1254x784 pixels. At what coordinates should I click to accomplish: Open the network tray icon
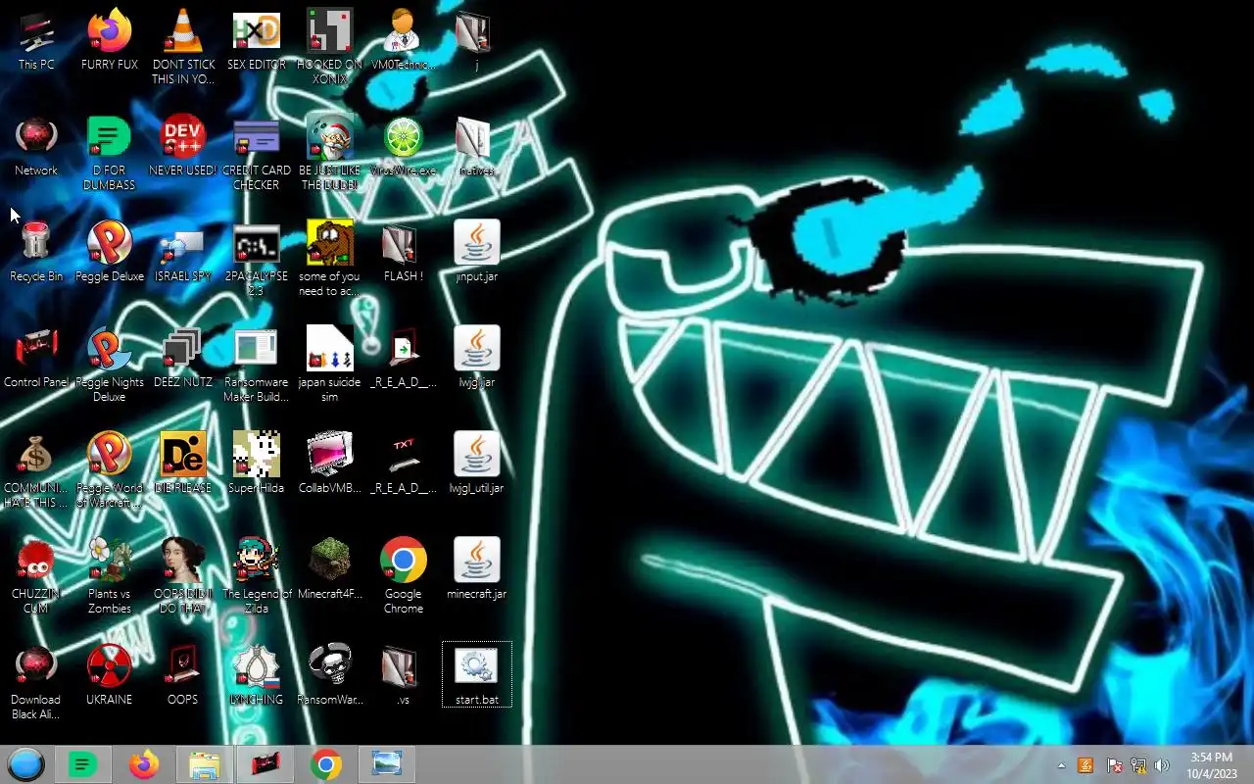click(1138, 765)
